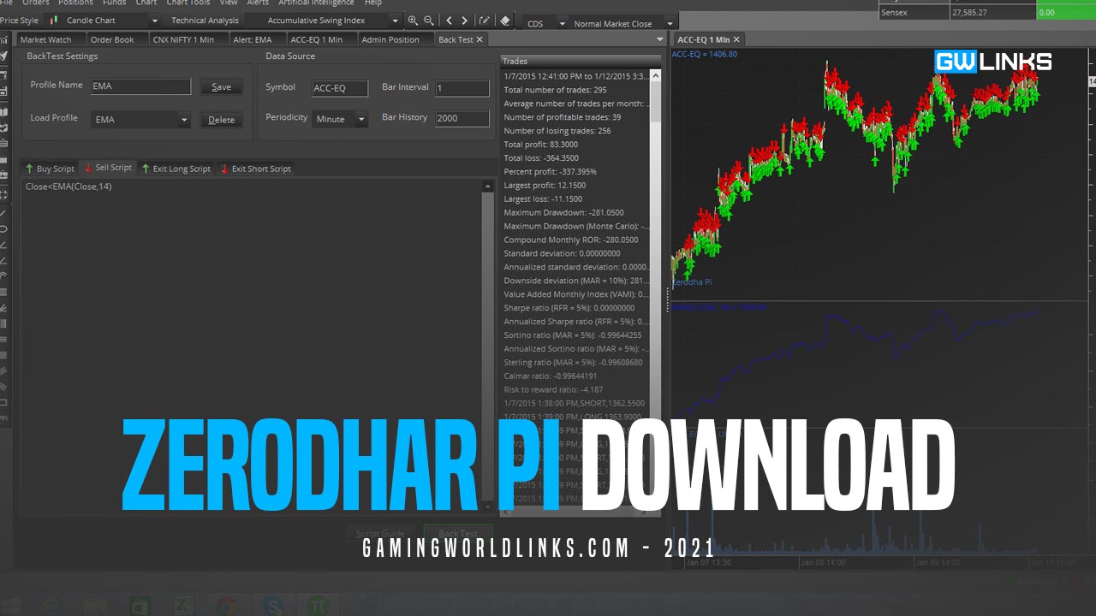Image resolution: width=1096 pixels, height=616 pixels.
Task: Open the Sell Script tab
Action: point(108,168)
